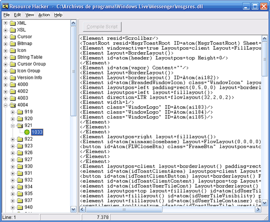Select the 1033 resource item

(x=37, y=132)
